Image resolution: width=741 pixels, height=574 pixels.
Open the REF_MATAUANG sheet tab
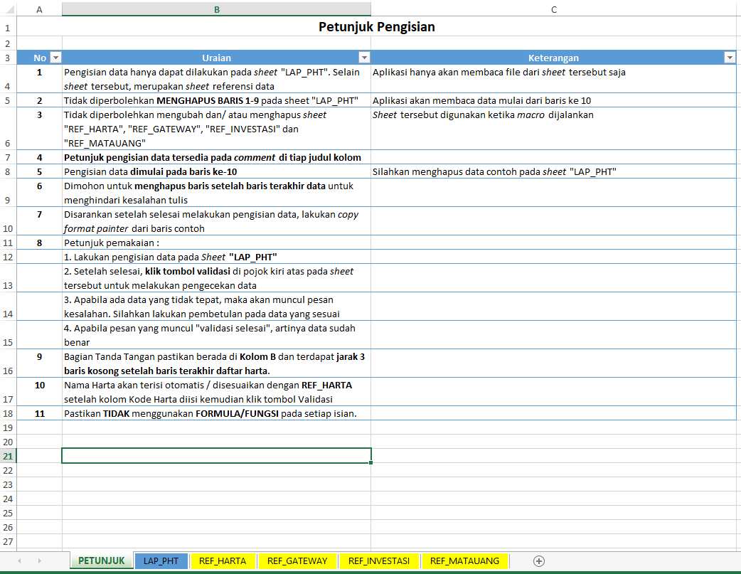tap(464, 561)
